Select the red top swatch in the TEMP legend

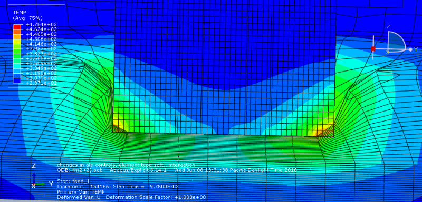[x=16, y=27]
